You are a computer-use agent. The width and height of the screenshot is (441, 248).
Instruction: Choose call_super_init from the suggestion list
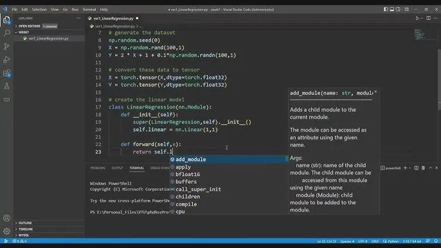click(229, 190)
